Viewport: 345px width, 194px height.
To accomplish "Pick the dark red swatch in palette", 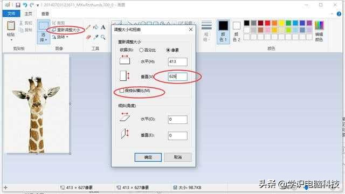I will point(261,23).
